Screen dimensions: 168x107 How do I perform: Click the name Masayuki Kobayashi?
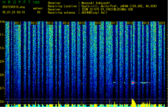tap(96, 3)
